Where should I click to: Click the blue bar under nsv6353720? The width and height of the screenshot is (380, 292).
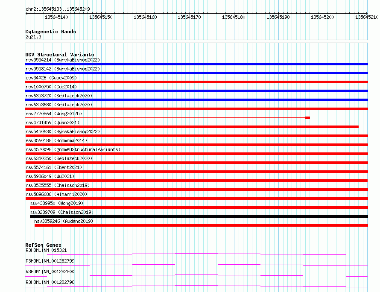(x=196, y=100)
